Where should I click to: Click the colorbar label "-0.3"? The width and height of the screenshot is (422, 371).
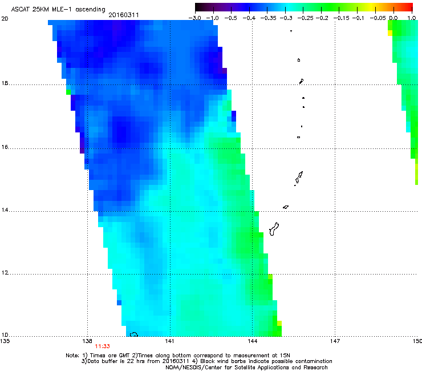(x=286, y=18)
